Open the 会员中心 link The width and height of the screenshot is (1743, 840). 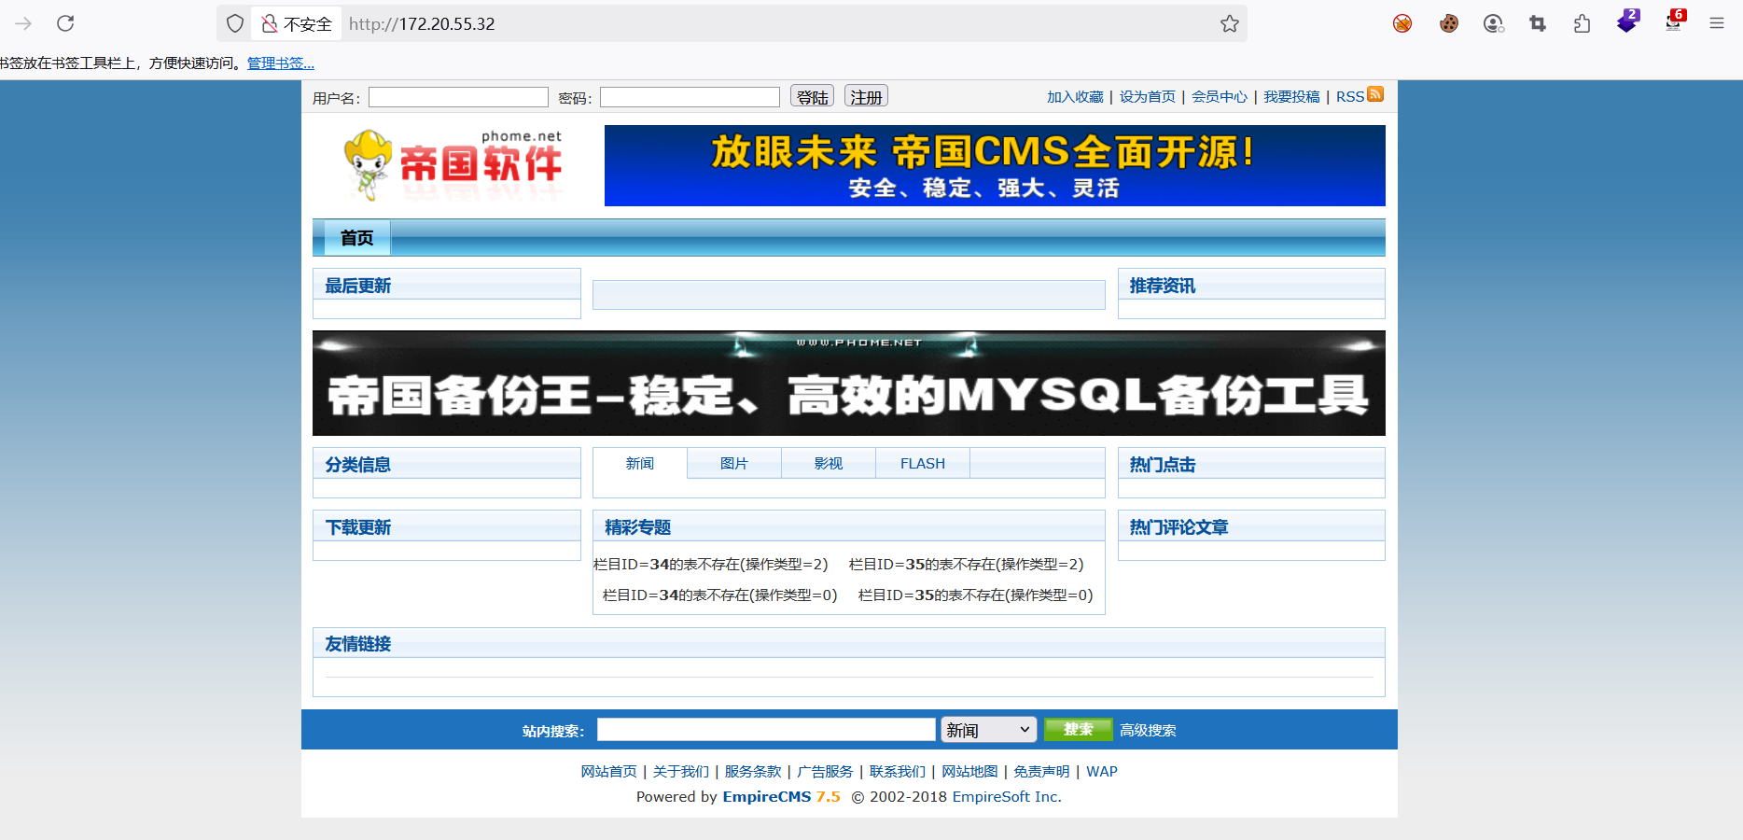1220,97
